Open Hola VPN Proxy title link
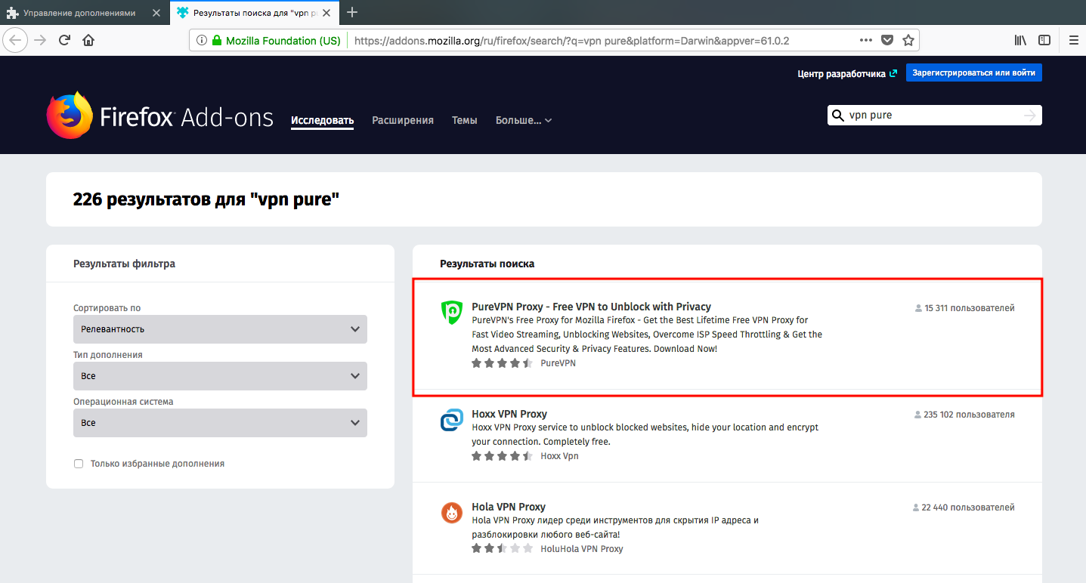The width and height of the screenshot is (1086, 583). 509,507
